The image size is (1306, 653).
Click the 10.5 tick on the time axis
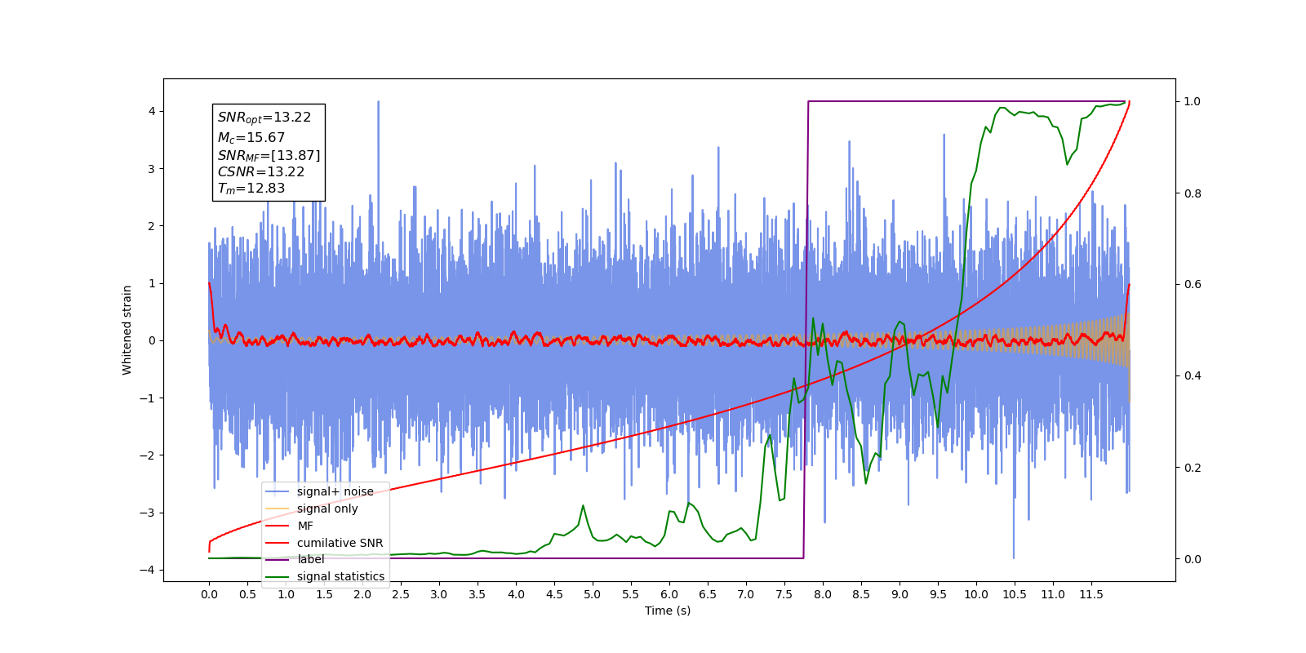tap(1015, 594)
